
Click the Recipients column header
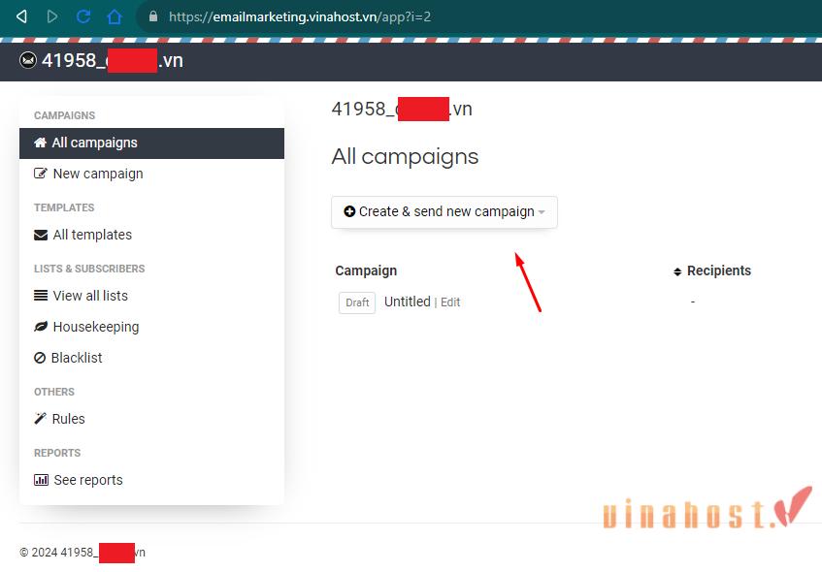pos(719,270)
